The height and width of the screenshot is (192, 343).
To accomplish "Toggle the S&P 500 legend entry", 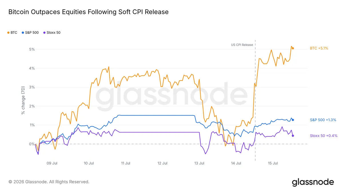I will pos(30,32).
